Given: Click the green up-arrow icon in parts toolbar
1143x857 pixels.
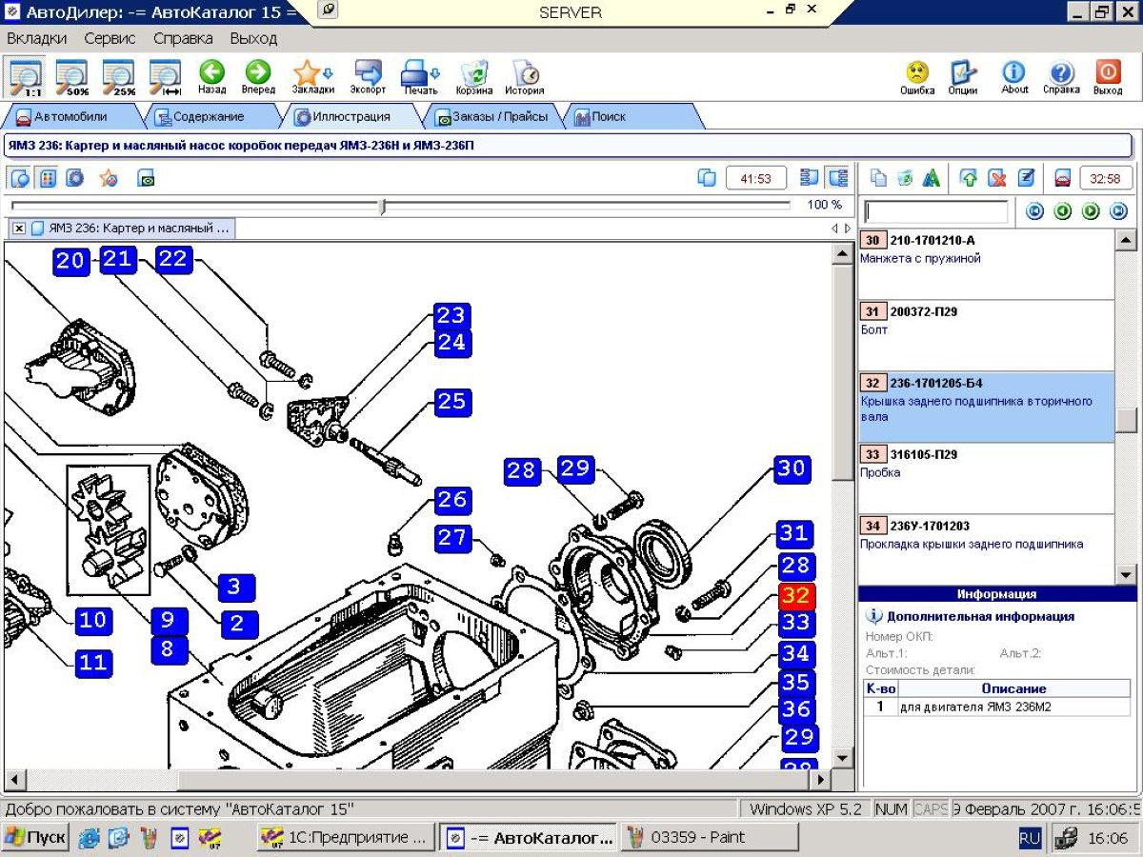Looking at the screenshot, I should point(969,178).
